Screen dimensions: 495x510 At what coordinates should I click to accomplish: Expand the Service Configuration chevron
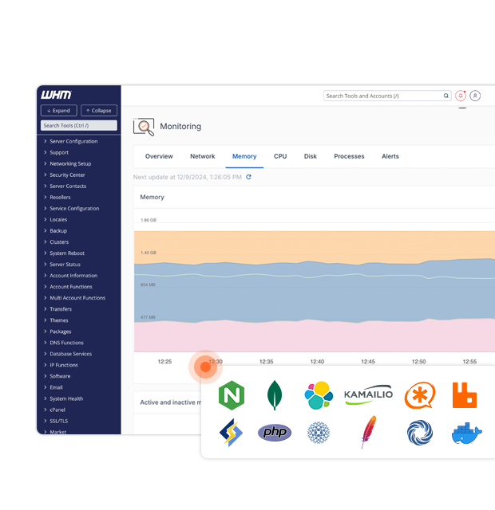tap(46, 208)
